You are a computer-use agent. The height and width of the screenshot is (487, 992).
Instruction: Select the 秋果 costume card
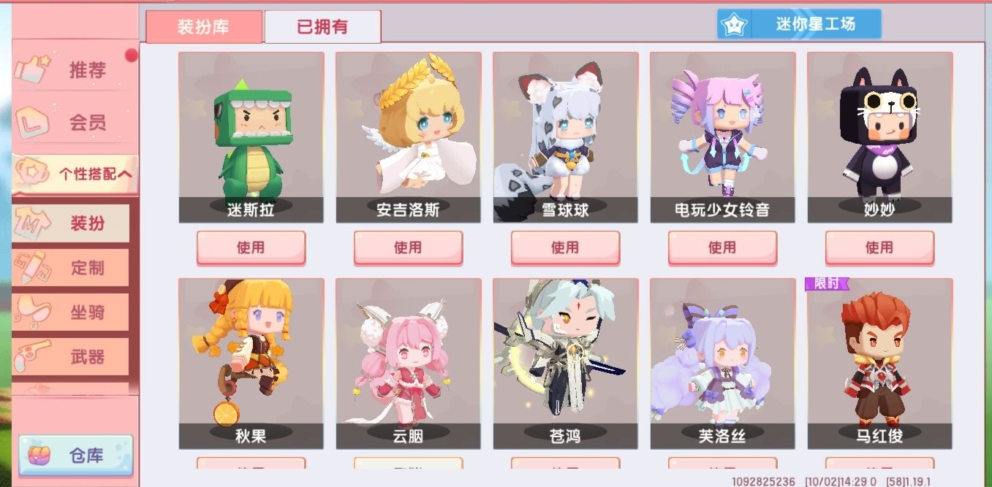pyautogui.click(x=251, y=363)
